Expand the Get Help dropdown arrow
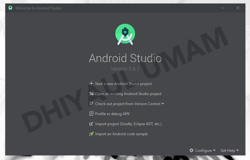250x160 pixels. (x=237, y=151)
